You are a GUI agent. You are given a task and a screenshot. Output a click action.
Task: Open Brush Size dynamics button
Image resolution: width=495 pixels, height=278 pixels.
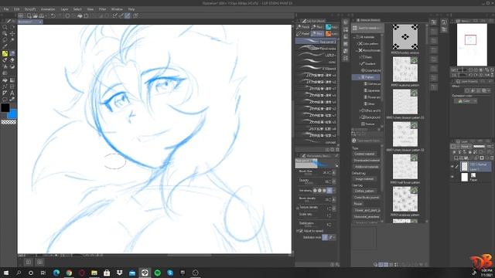(x=334, y=173)
